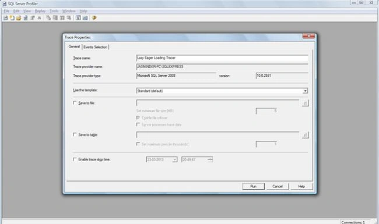
Task: Click the trace Properties toolbar icon
Action: coord(33,18)
